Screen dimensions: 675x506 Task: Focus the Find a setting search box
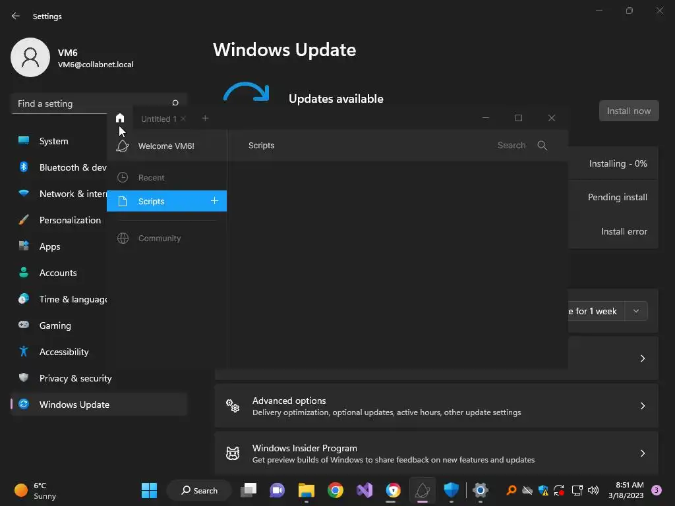[x=99, y=103]
